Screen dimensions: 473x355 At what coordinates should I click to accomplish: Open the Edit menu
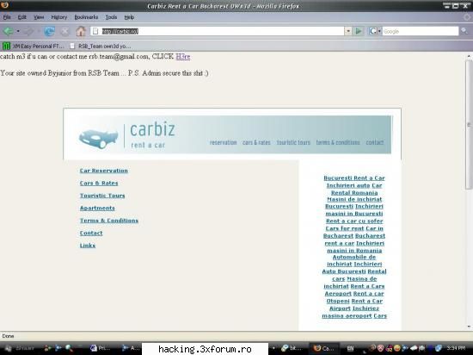[x=22, y=17]
